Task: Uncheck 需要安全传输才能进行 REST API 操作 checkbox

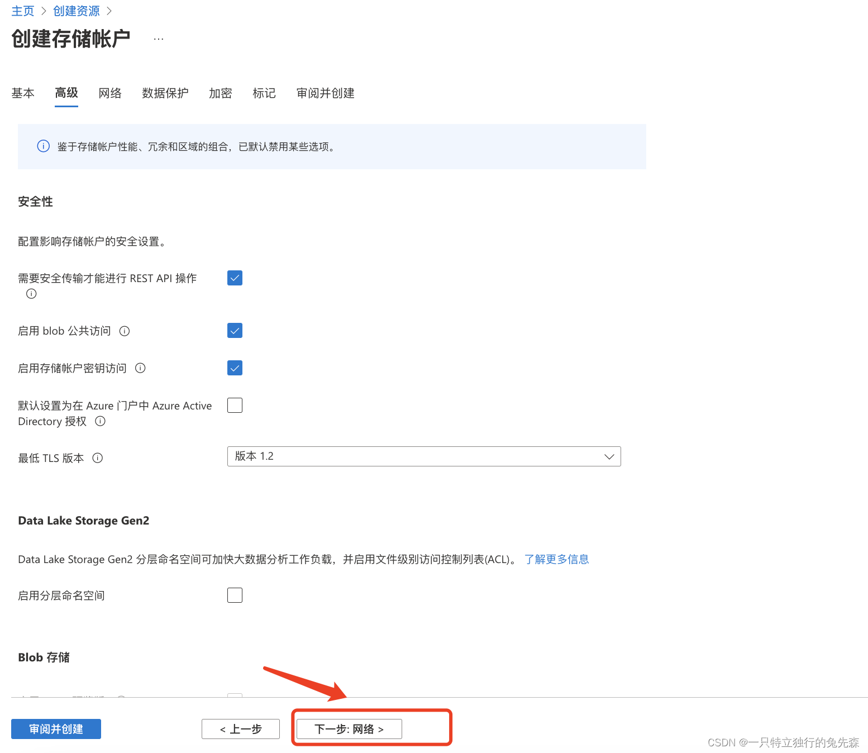Action: coord(235,278)
